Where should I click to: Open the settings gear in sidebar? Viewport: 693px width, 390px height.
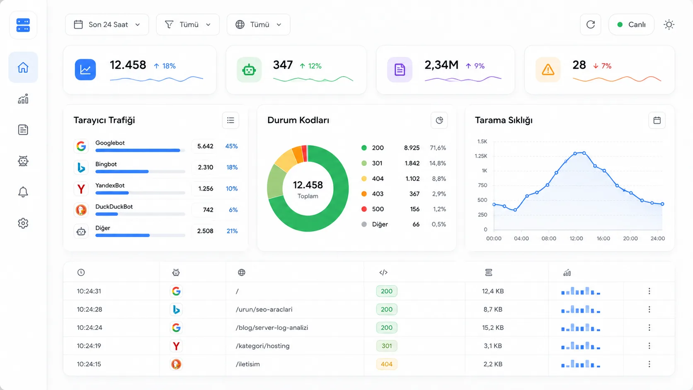(23, 223)
